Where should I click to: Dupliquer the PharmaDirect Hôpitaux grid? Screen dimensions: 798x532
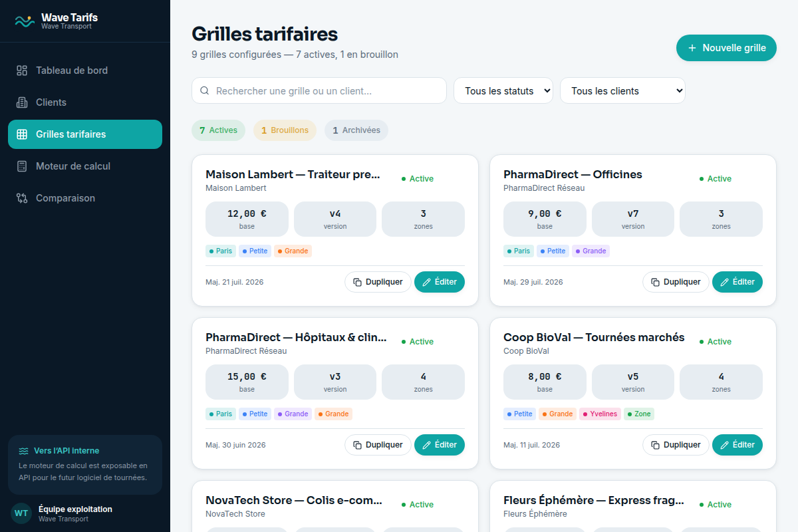point(378,445)
